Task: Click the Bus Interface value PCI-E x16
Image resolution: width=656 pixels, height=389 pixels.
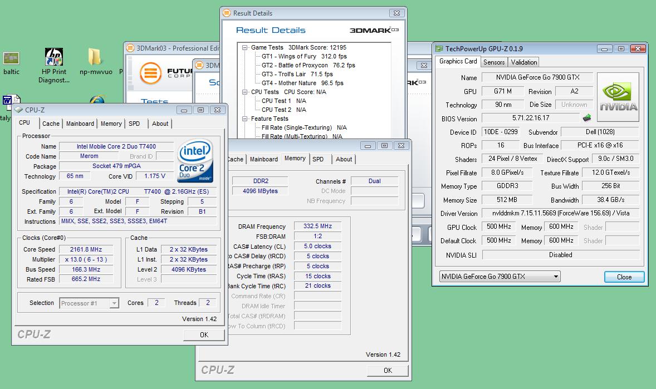Action: click(x=600, y=145)
